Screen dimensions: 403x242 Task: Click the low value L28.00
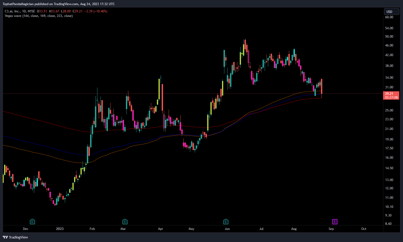tap(66, 11)
